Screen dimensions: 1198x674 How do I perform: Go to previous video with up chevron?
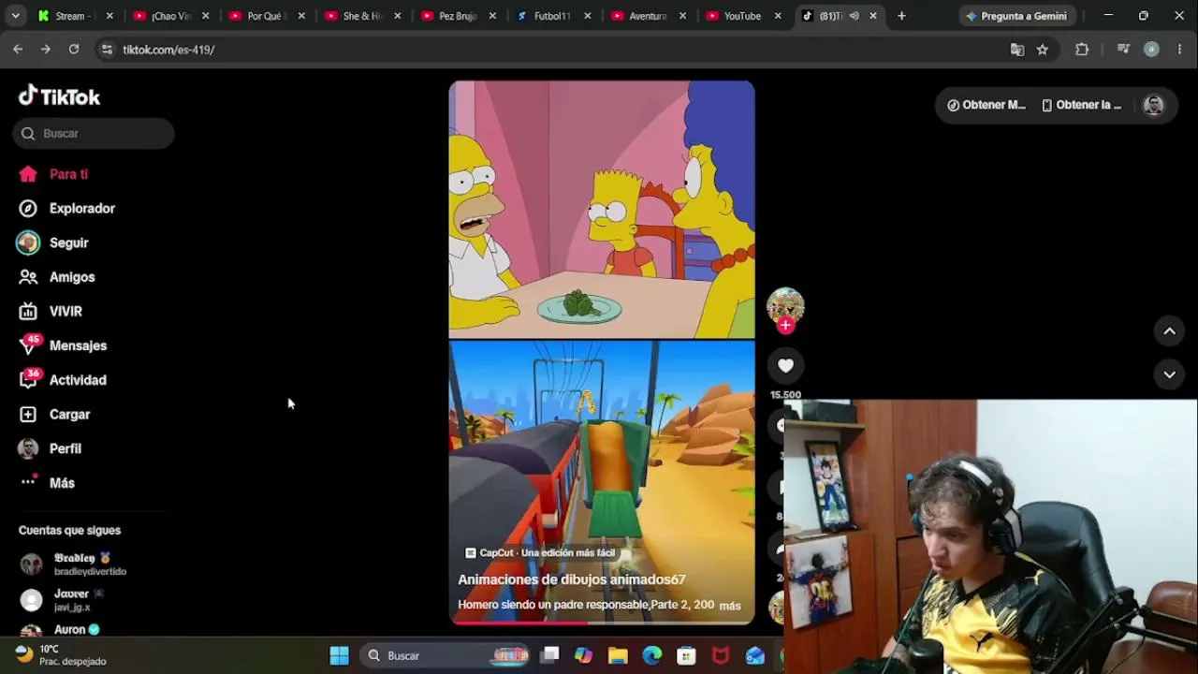tap(1169, 331)
